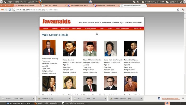
Task: Click the globe icon in top panel
Action: (91, 2)
